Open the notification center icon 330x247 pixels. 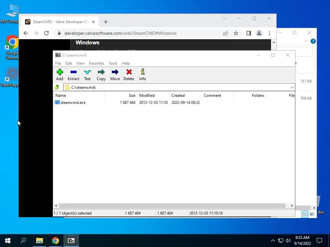click(x=319, y=241)
